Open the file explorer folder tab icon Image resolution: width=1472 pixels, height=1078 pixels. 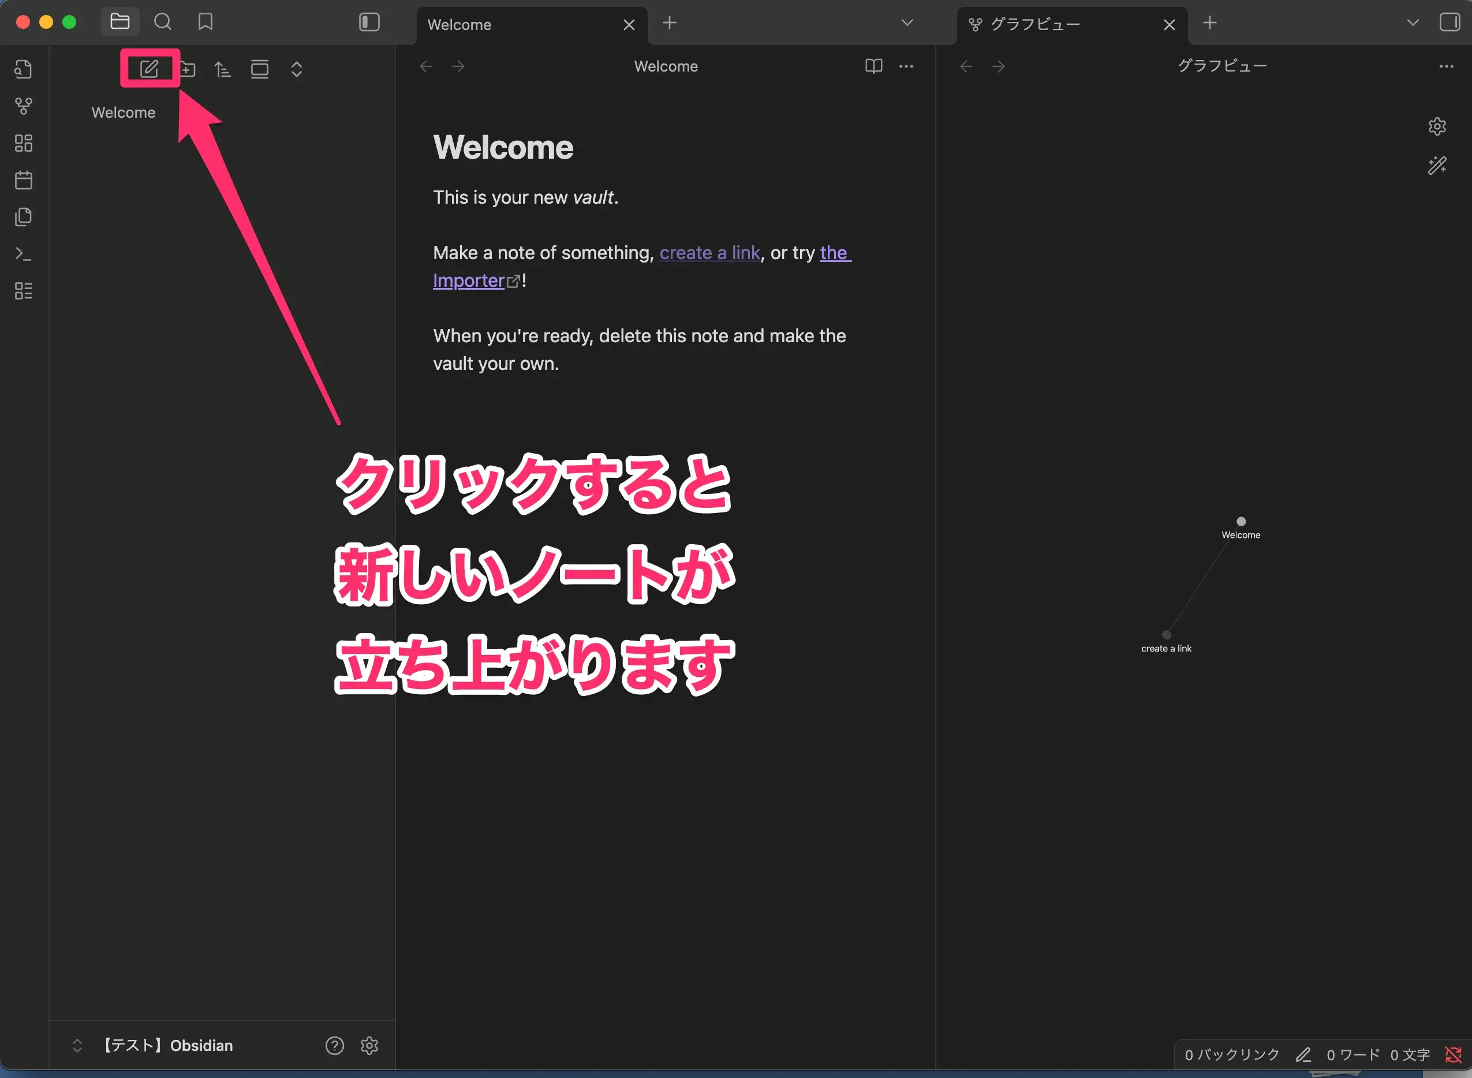(x=120, y=22)
